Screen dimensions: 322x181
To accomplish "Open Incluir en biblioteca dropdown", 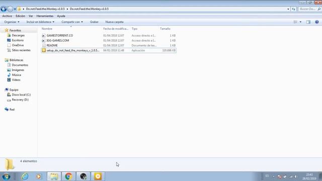I will [x=40, y=22].
